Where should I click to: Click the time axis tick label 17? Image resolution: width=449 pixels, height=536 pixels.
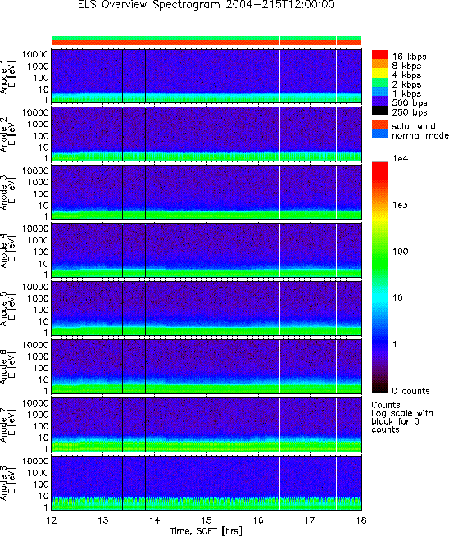[x=310, y=520]
